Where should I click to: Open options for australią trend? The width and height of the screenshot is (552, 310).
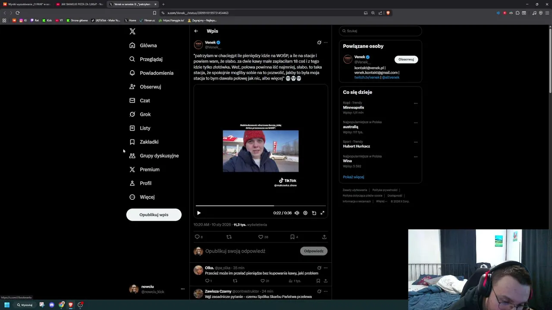pos(416,123)
